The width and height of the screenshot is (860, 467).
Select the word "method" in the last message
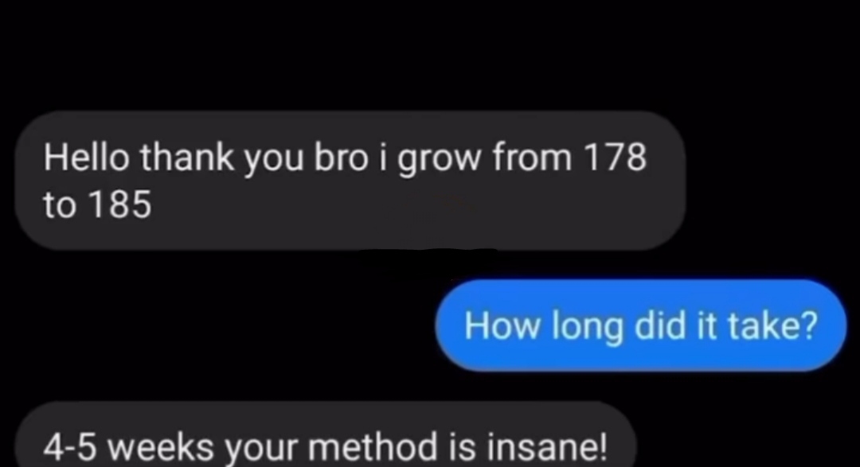373,447
